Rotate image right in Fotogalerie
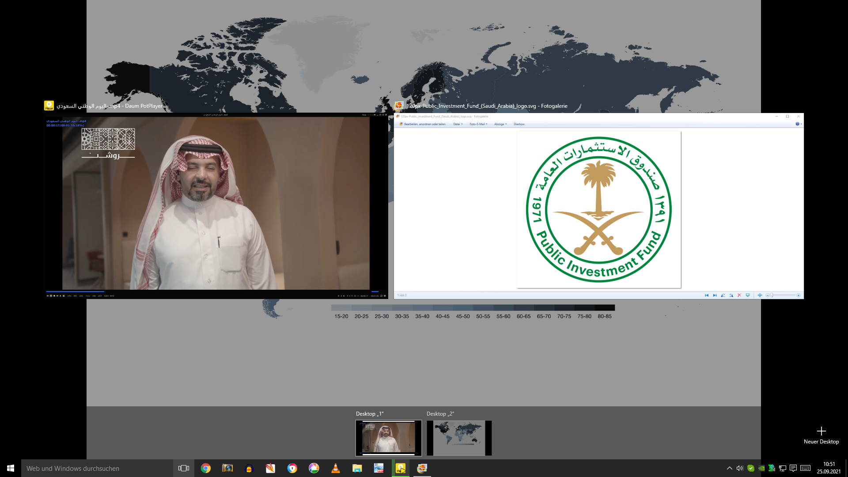The image size is (848, 477). 731,295
